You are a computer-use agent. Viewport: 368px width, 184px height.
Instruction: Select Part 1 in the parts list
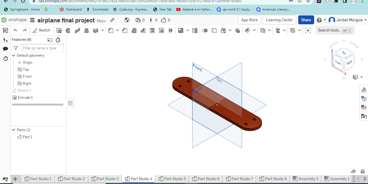click(27, 137)
